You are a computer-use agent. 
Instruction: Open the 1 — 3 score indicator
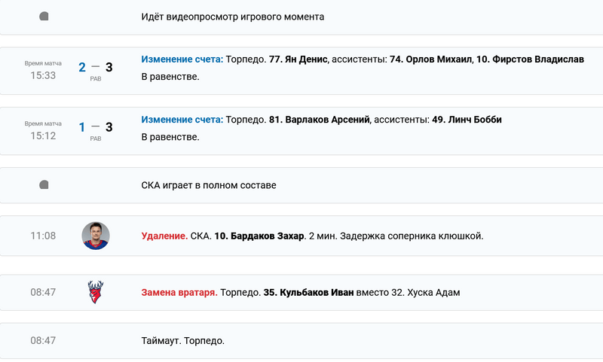coord(96,127)
